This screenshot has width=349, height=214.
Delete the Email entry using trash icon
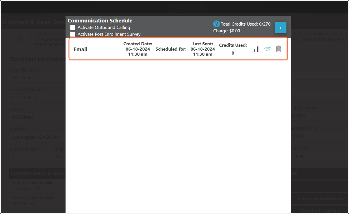278,49
